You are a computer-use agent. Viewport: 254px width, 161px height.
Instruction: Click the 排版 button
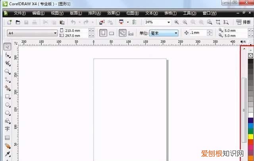[244, 23]
